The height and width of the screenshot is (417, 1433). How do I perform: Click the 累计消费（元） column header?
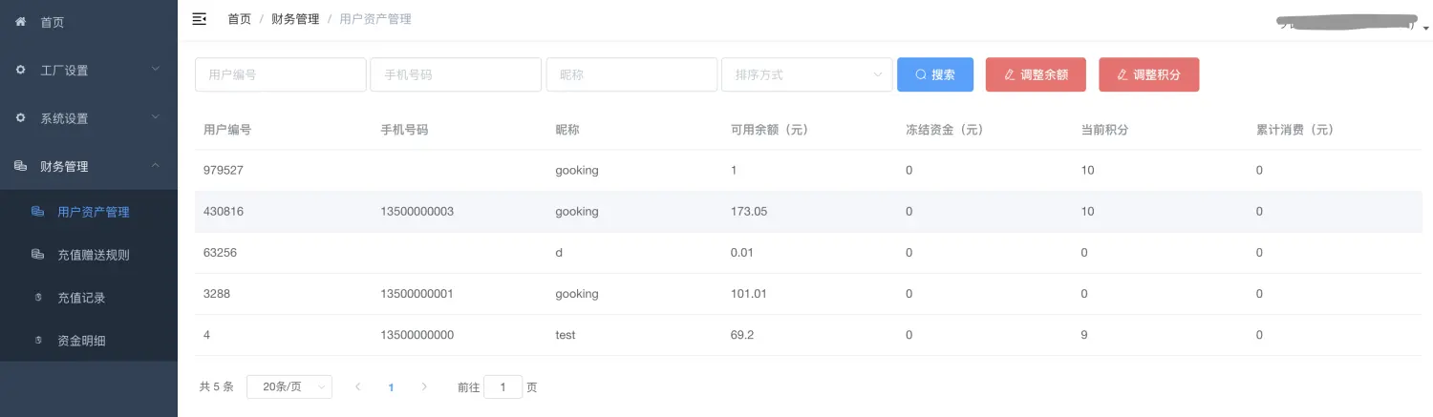(x=1295, y=130)
